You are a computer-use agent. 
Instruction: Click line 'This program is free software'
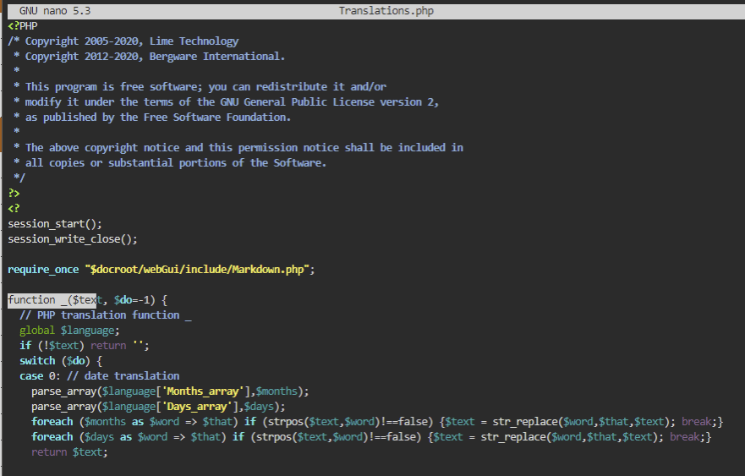coord(200,87)
